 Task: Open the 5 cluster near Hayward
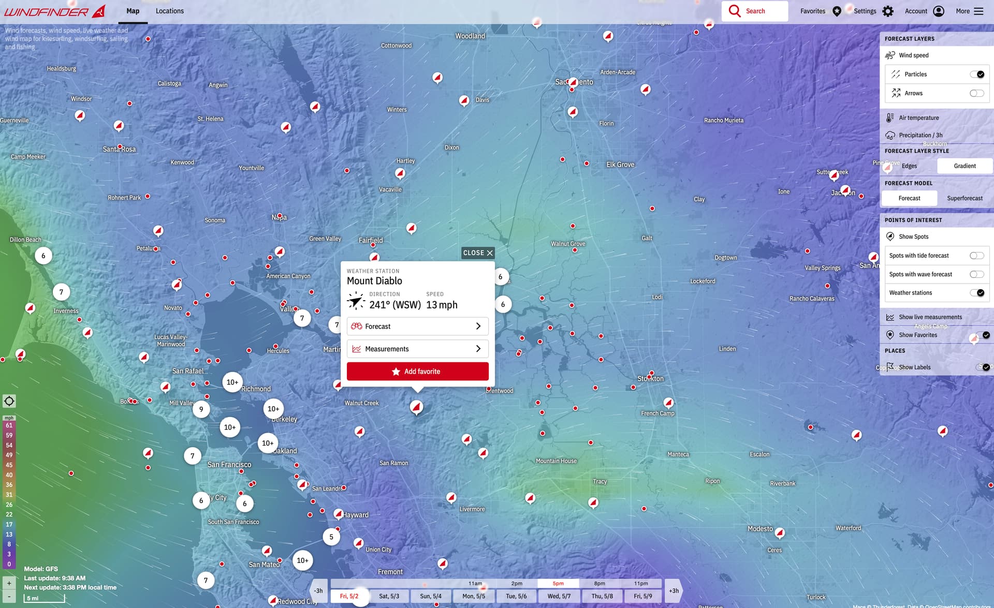tap(331, 537)
